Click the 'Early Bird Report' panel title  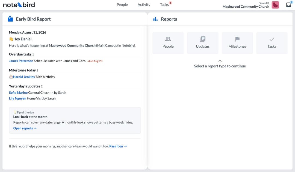point(33,19)
